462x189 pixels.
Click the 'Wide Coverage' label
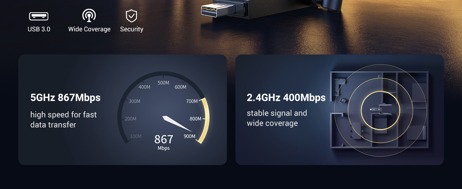(89, 29)
